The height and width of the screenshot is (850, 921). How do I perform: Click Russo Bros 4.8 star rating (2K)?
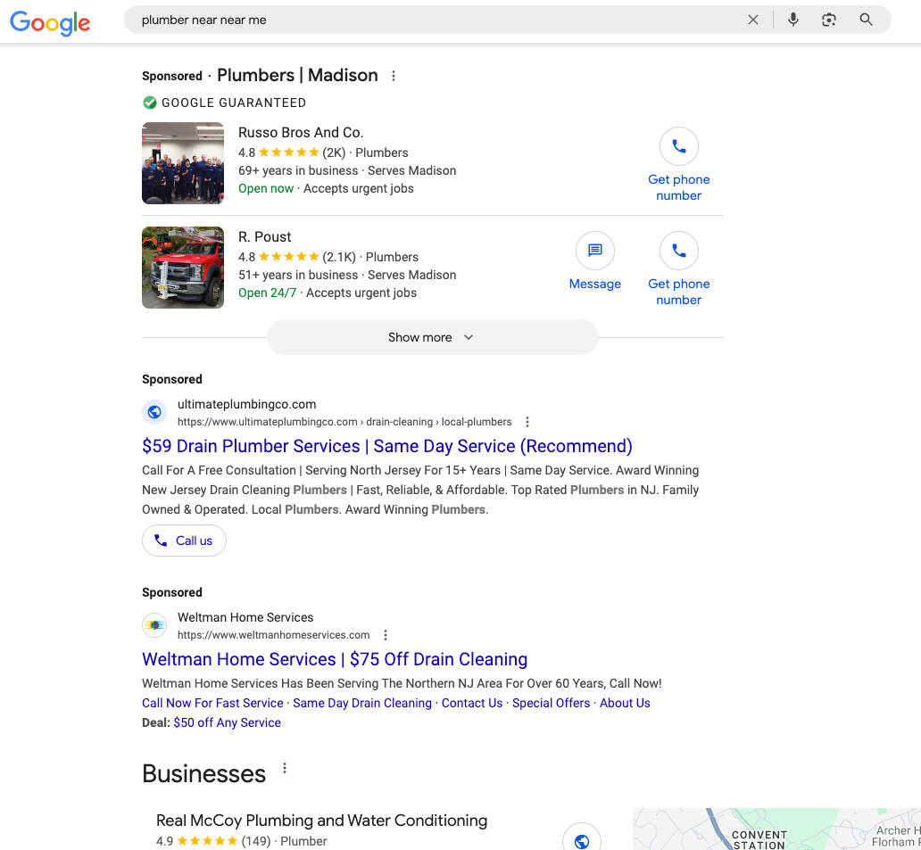[x=292, y=153]
